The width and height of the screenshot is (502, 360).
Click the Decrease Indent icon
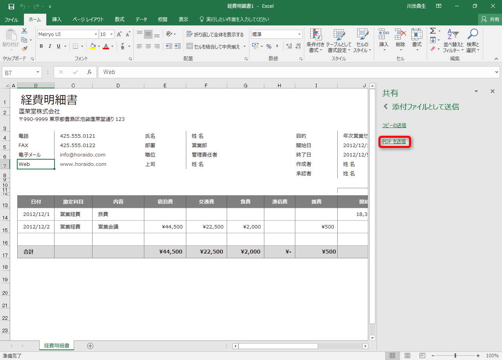[x=169, y=46]
